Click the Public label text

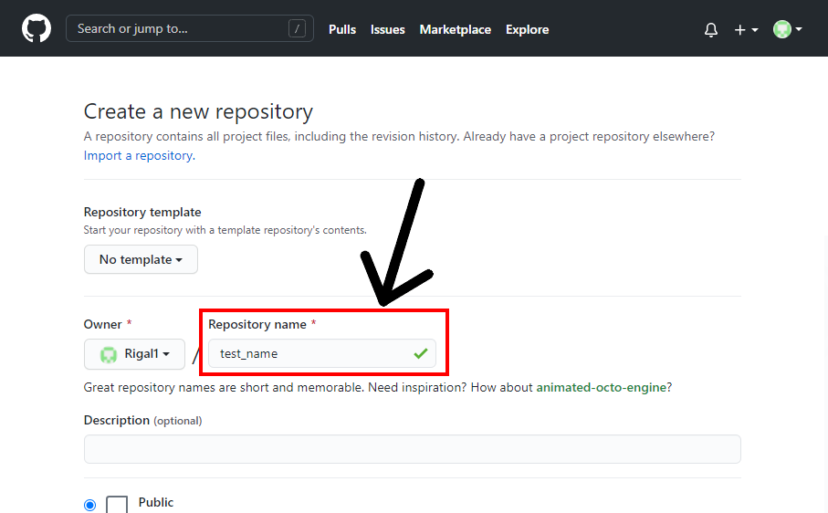click(156, 502)
